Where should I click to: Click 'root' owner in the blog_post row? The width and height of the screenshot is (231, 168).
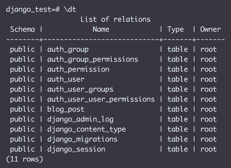(x=208, y=110)
